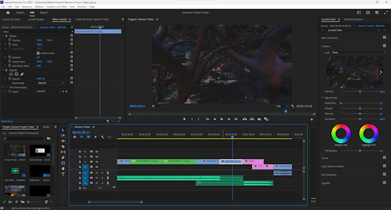Open the Markers menu
391x210 pixels.
point(39,7)
